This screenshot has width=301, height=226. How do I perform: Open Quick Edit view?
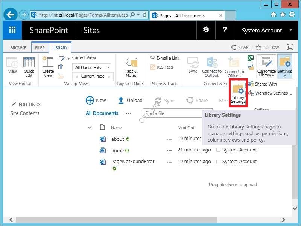(29, 67)
